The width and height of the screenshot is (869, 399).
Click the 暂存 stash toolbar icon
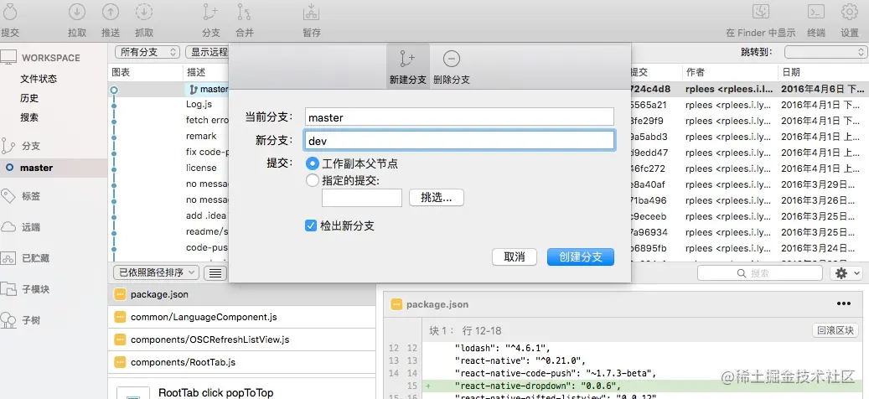coord(311,13)
